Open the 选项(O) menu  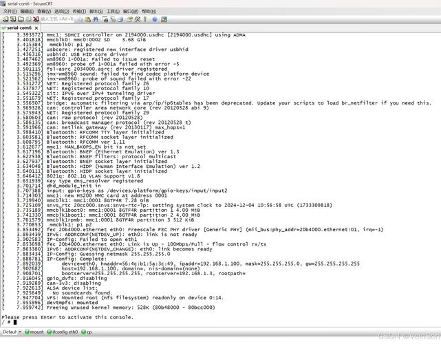[61, 12]
